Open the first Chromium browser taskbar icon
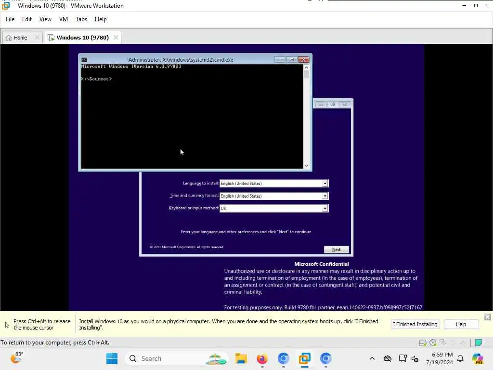The width and height of the screenshot is (493, 370). coord(283,358)
